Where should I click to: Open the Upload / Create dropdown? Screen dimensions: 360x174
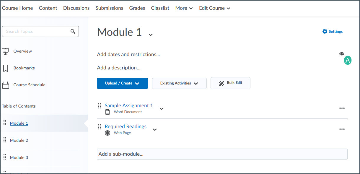tap(122, 83)
